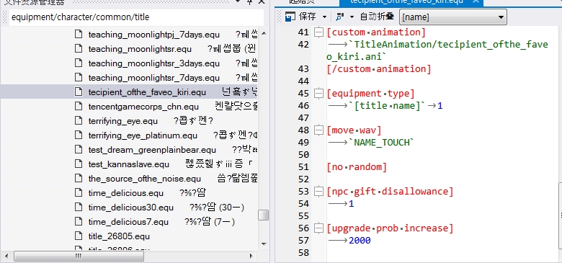This screenshot has width=562, height=263.
Task: Click the `[title name]` value on line 46
Action: tap(387, 106)
